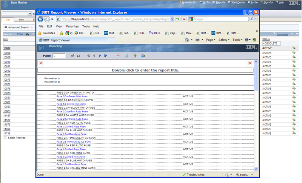Click Trusted sites zone in status bar
Viewport: 302px width, 183px height.
click(x=193, y=175)
